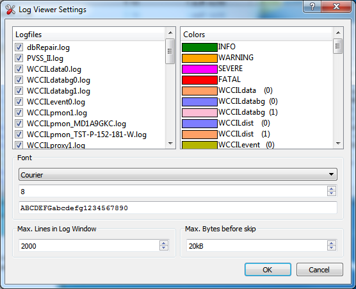
Task: Select the FATAL color entry
Action: [x=229, y=79]
